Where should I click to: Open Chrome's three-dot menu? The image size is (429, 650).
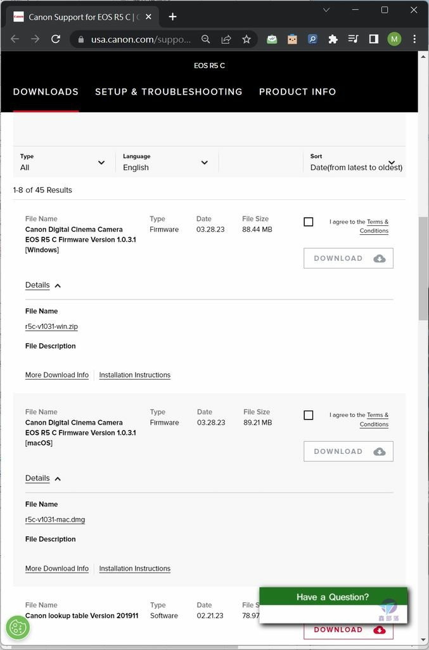click(414, 39)
